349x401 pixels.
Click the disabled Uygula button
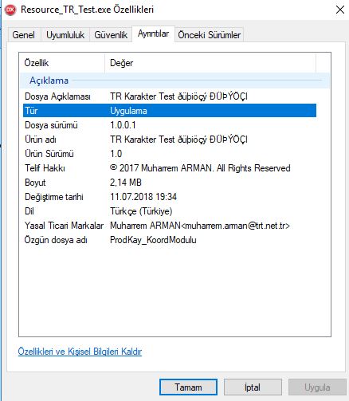pos(317,387)
